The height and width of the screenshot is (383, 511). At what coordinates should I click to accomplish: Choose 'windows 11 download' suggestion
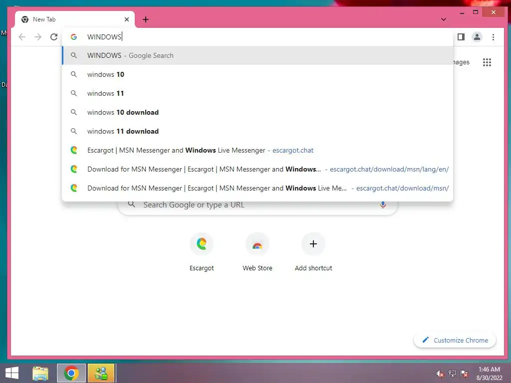[x=257, y=131]
